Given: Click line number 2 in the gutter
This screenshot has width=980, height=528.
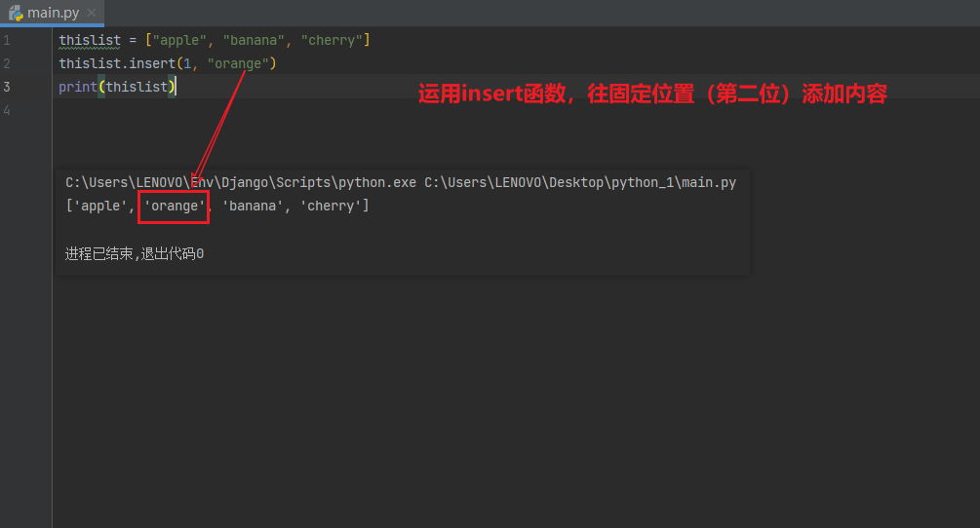Looking at the screenshot, I should [6, 63].
